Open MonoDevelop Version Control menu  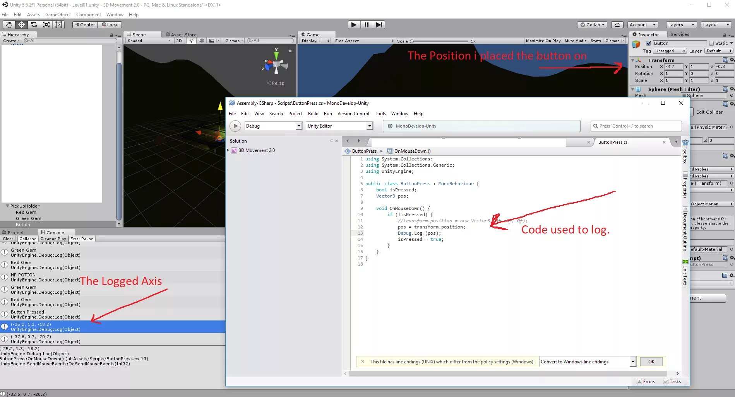point(353,114)
